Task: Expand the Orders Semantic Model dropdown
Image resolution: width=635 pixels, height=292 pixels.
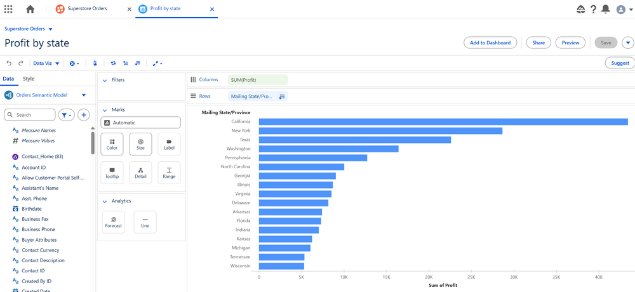Action: [x=84, y=95]
